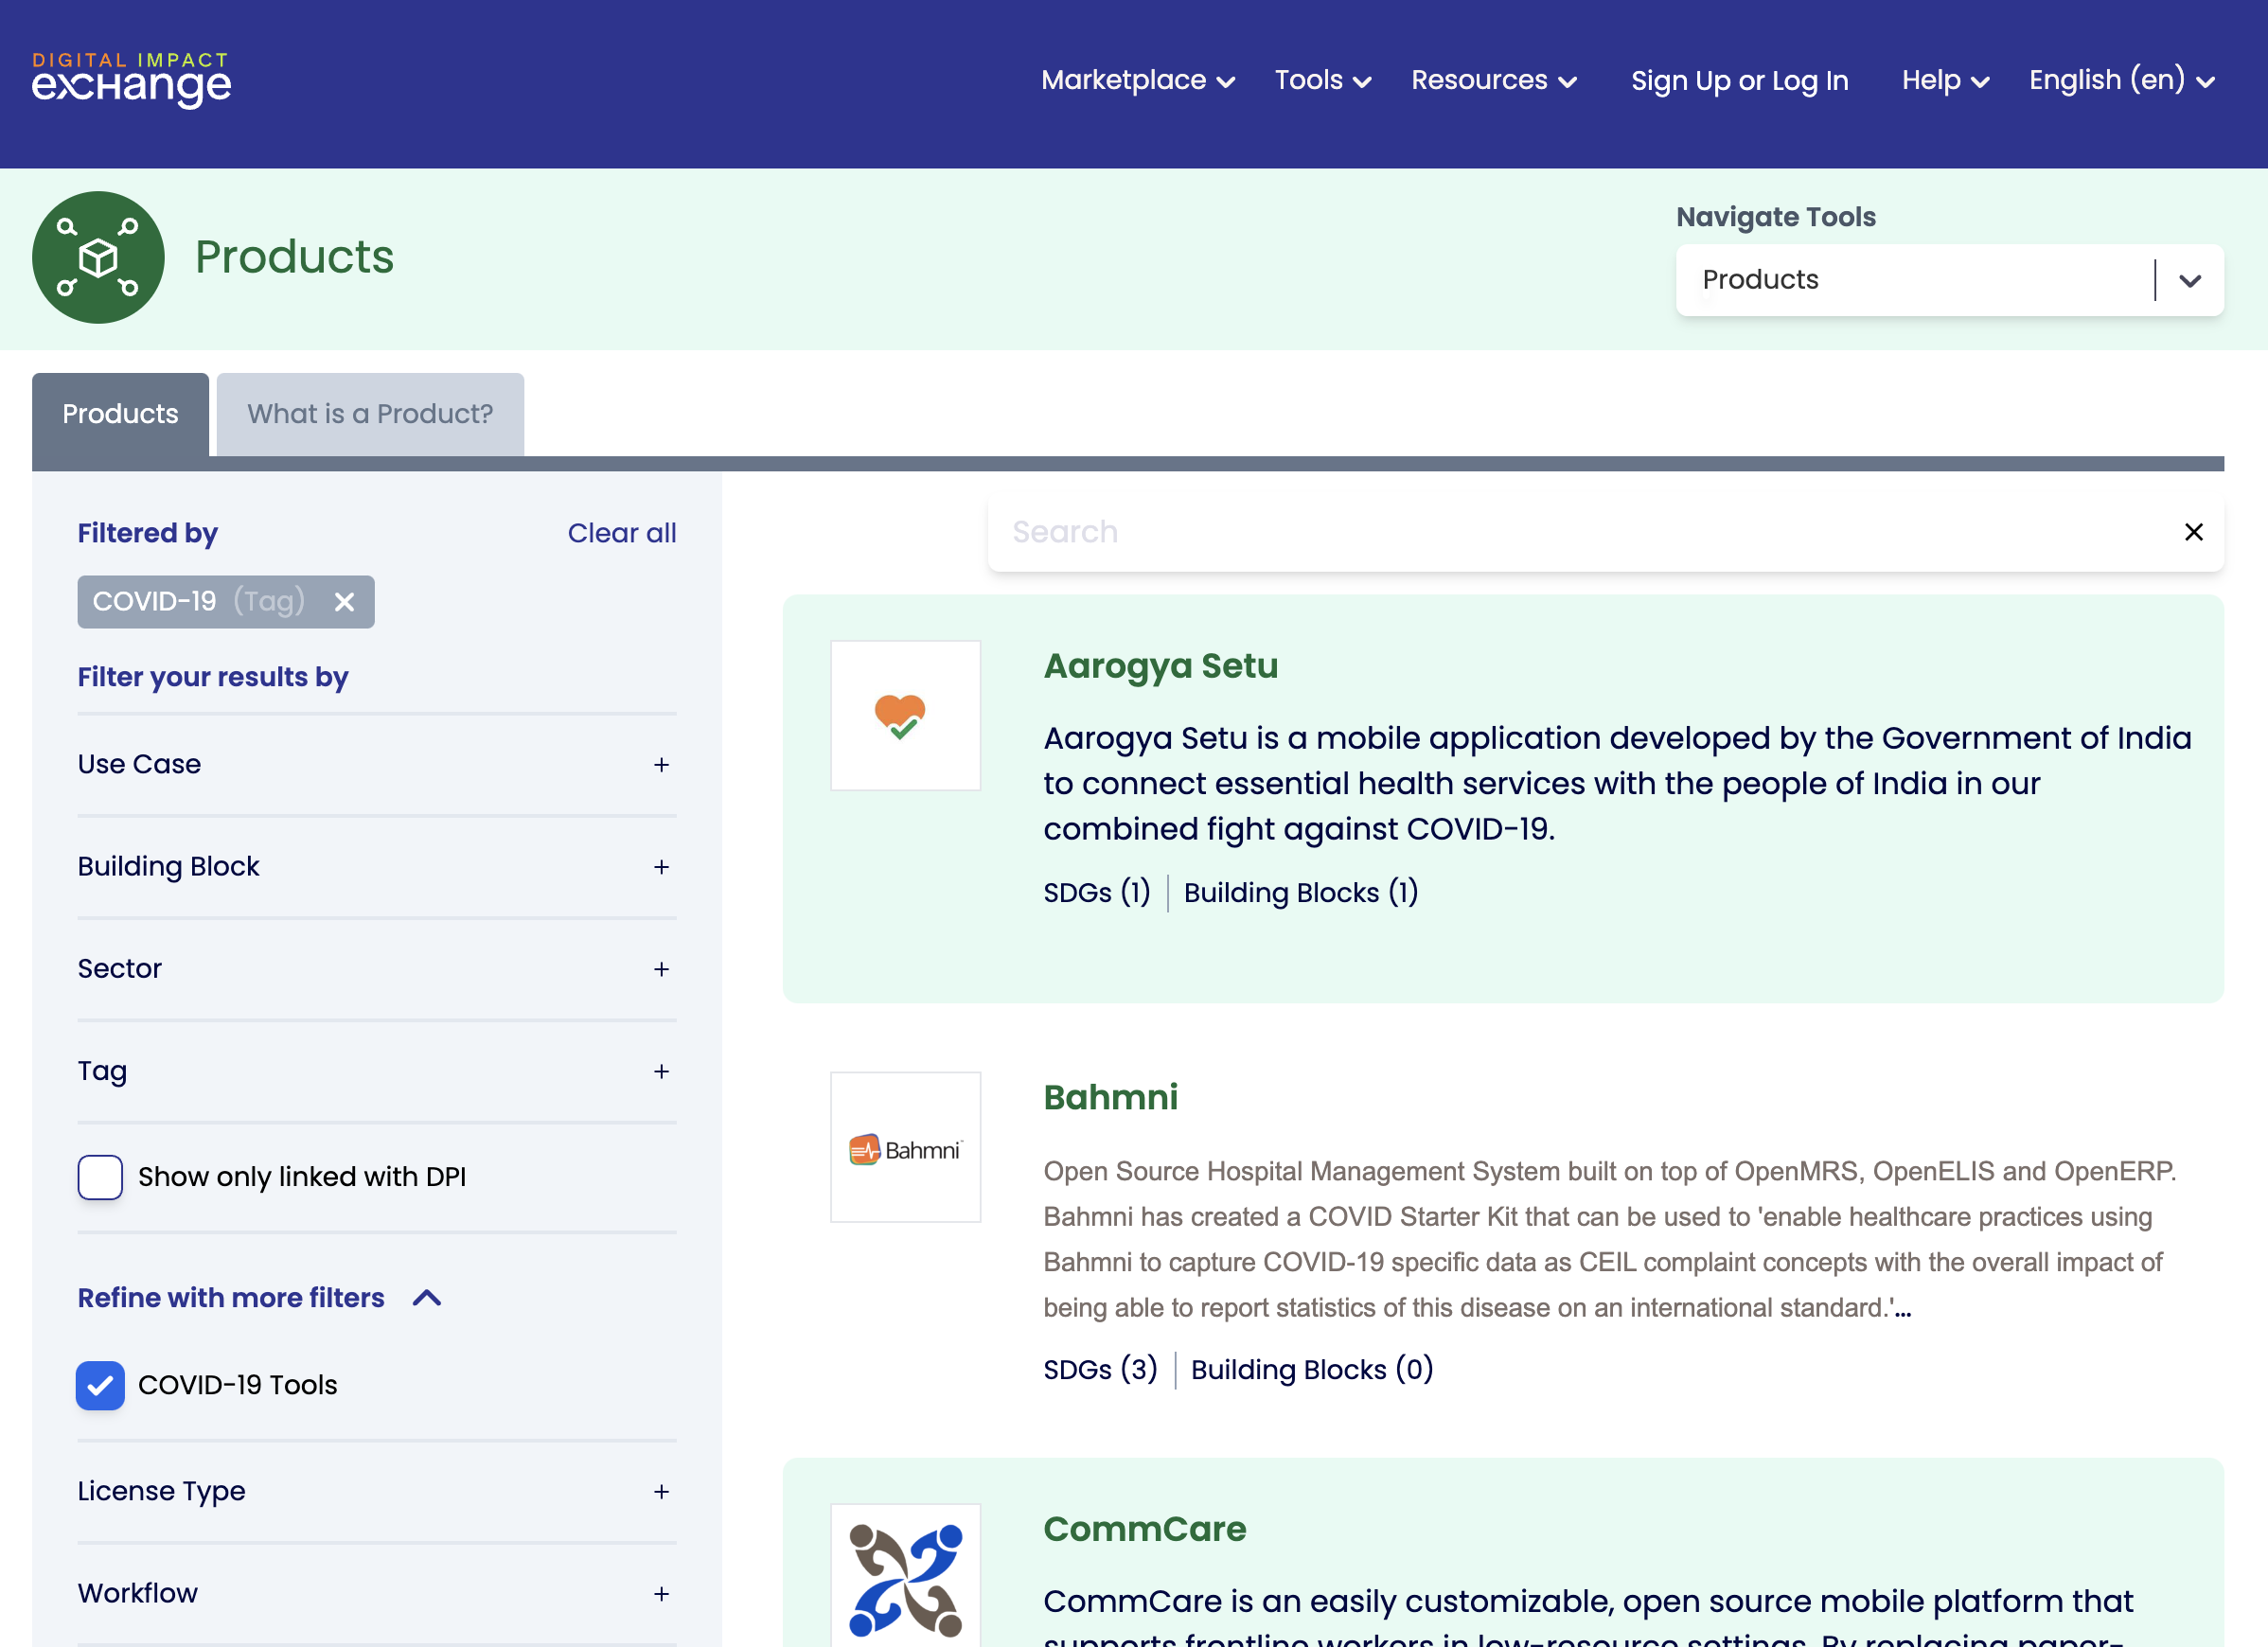Open the CommCare product title
The width and height of the screenshot is (2268, 1647).
click(1144, 1529)
